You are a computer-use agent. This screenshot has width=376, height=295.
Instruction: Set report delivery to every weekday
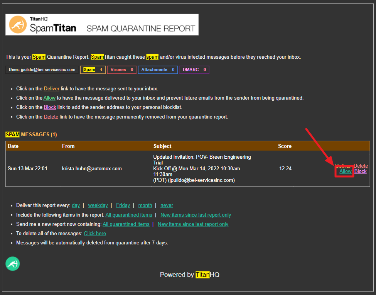click(x=98, y=205)
